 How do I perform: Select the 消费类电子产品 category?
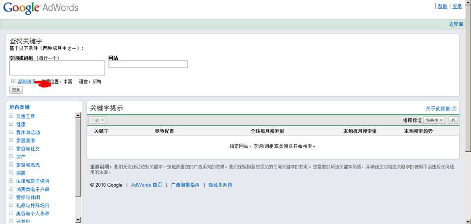tap(32, 189)
